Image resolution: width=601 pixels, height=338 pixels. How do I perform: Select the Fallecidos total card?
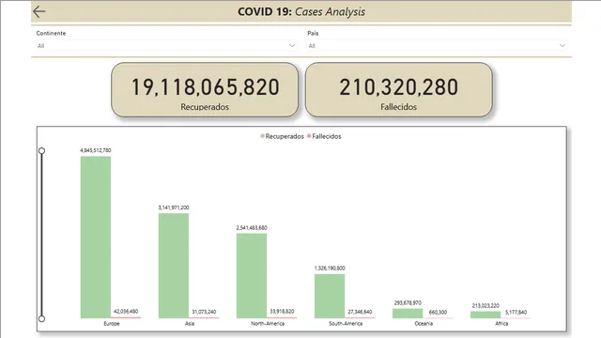tap(398, 90)
